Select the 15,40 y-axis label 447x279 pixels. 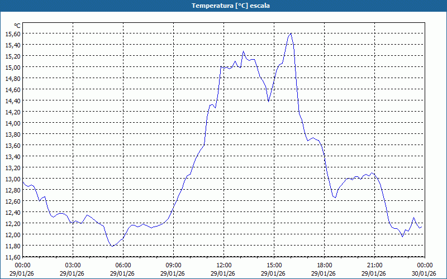[x=13, y=45]
